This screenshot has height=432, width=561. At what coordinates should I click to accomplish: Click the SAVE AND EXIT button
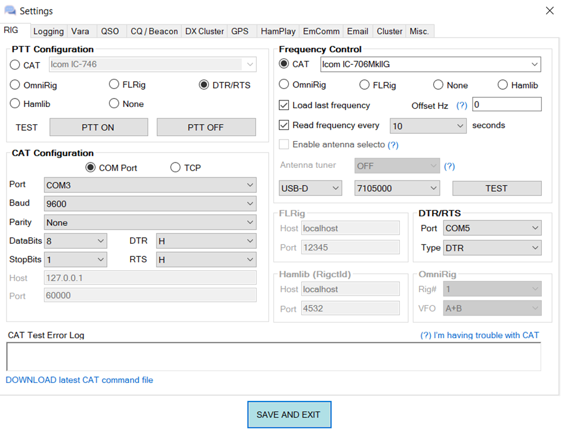tap(289, 415)
